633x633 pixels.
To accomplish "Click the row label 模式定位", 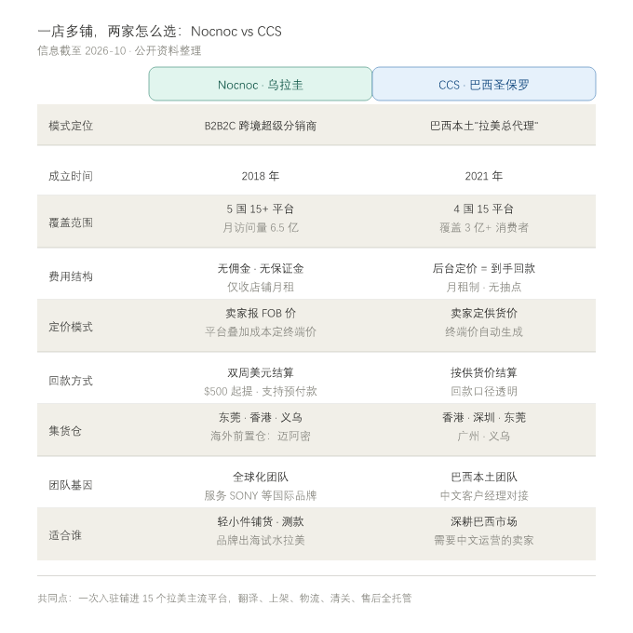I will [71, 126].
